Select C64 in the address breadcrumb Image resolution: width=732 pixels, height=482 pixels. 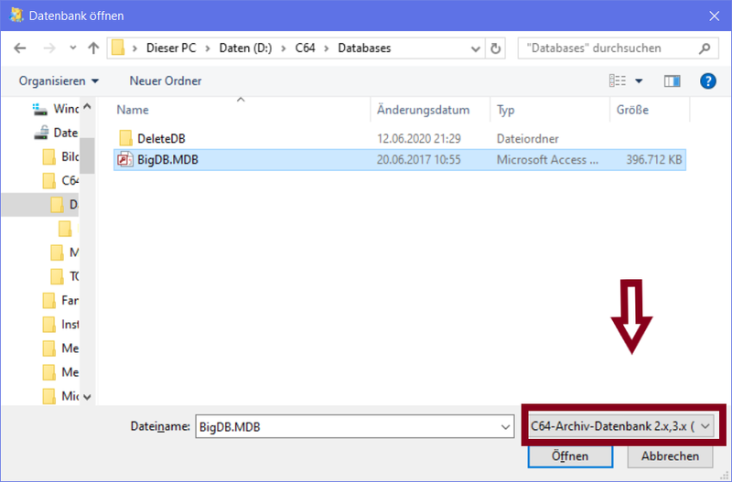(305, 48)
